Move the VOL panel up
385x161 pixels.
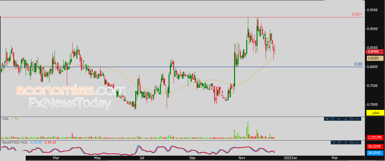339,119
